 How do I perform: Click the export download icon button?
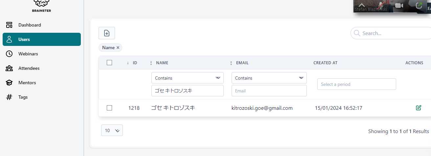(106, 33)
